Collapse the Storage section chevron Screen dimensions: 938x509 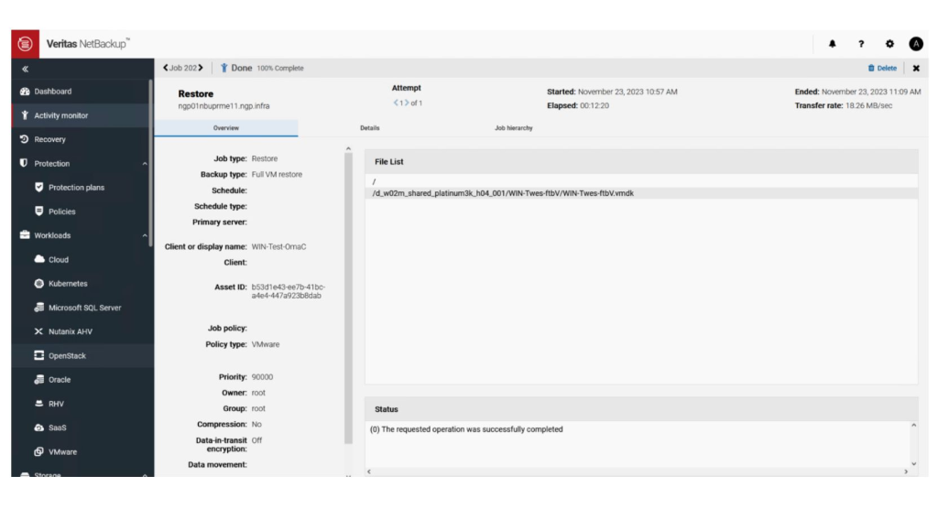[145, 475]
